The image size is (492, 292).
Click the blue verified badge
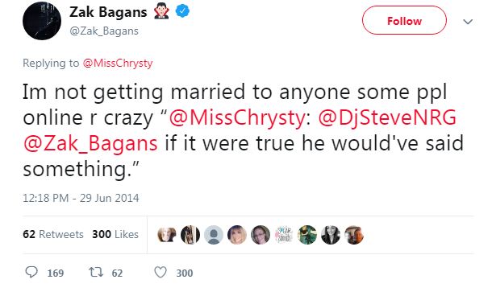[x=182, y=11]
